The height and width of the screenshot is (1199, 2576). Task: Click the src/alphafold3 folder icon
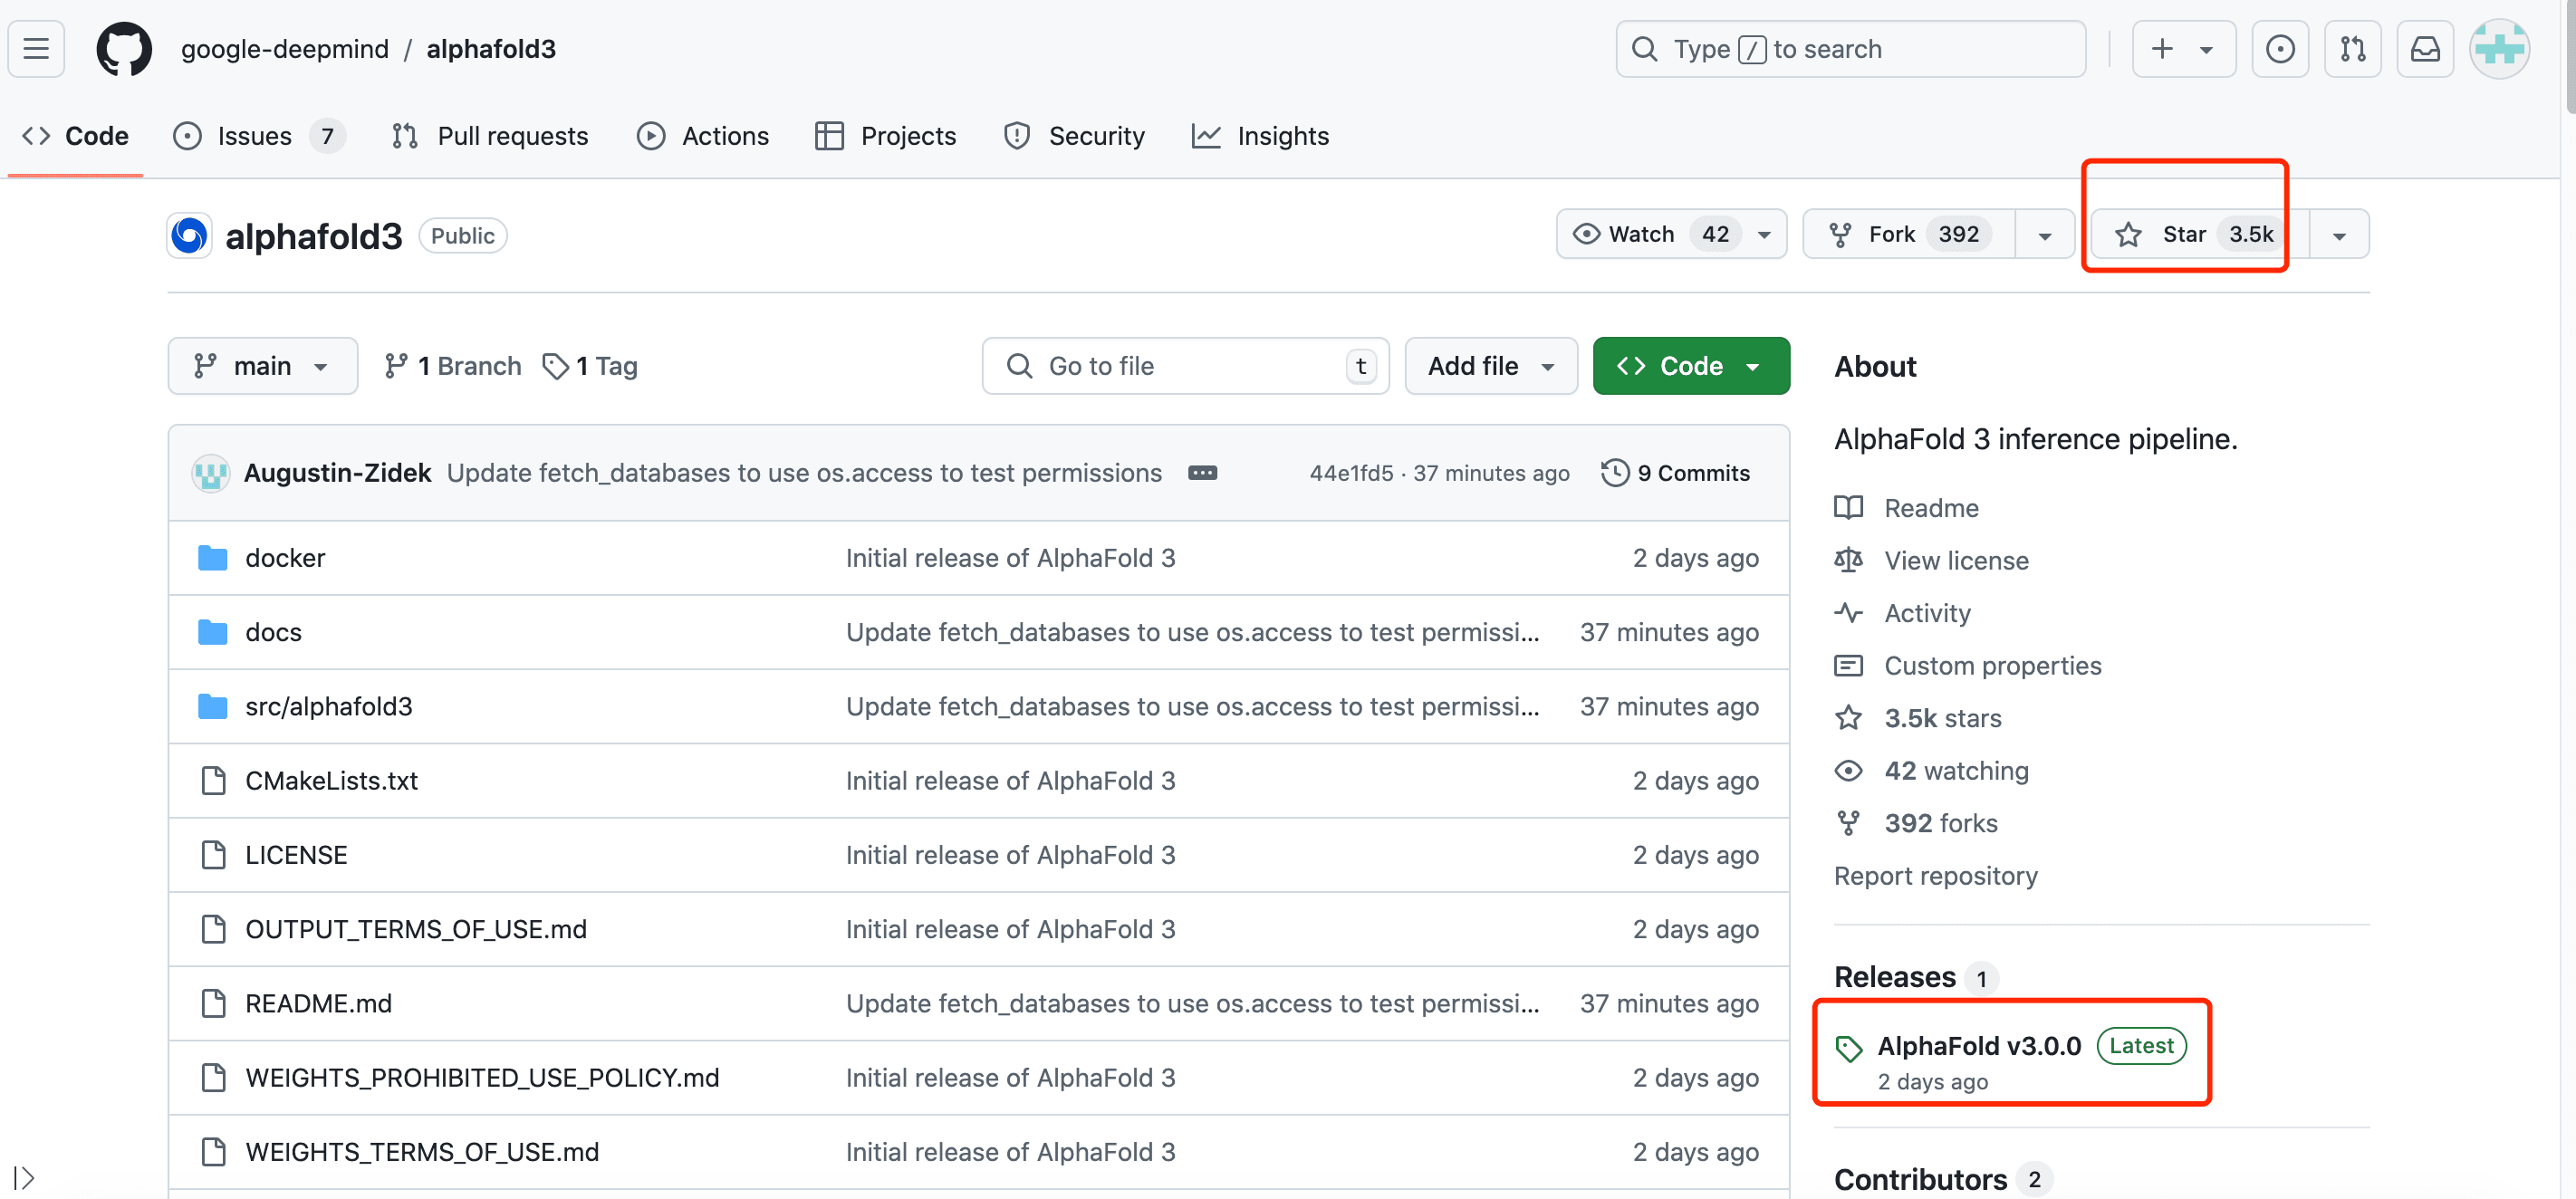212,706
